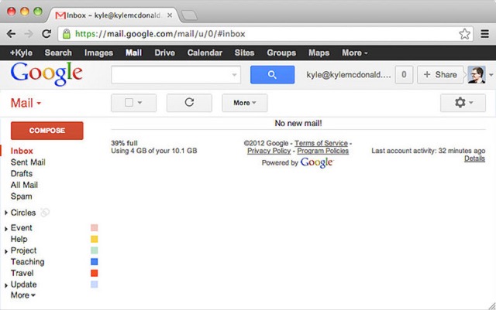
Task: Open select dropdown arrow next to checkbox
Action: (139, 103)
